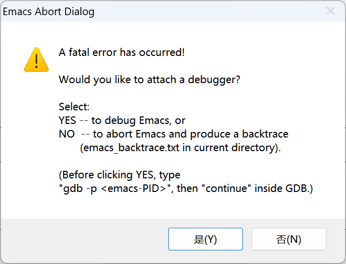Click the "emacs_backtrace.txt" filename text
346x264 pixels.
pyautogui.click(x=127, y=148)
